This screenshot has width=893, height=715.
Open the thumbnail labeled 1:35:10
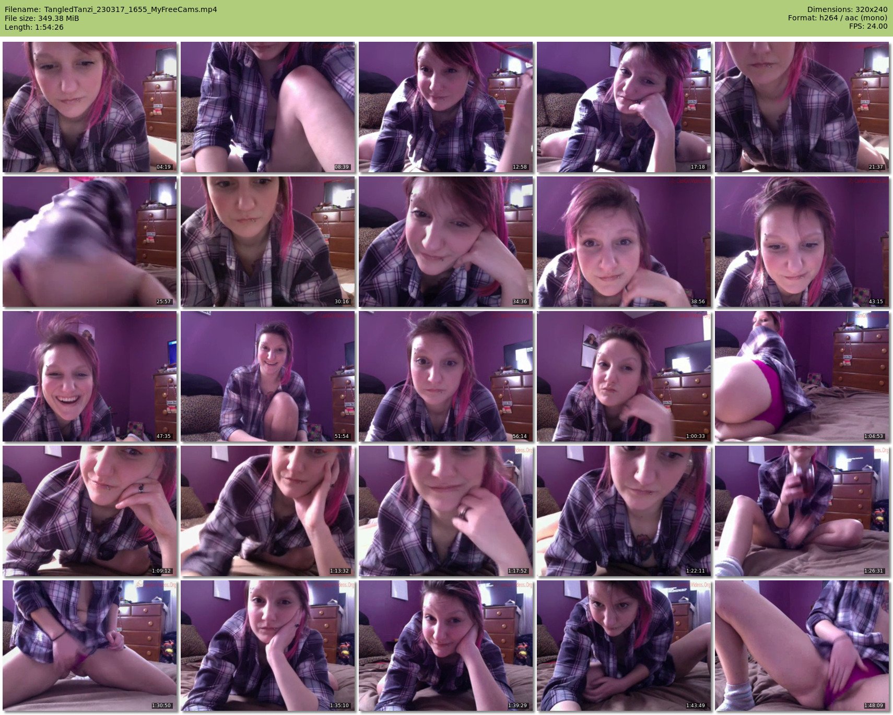(x=267, y=646)
